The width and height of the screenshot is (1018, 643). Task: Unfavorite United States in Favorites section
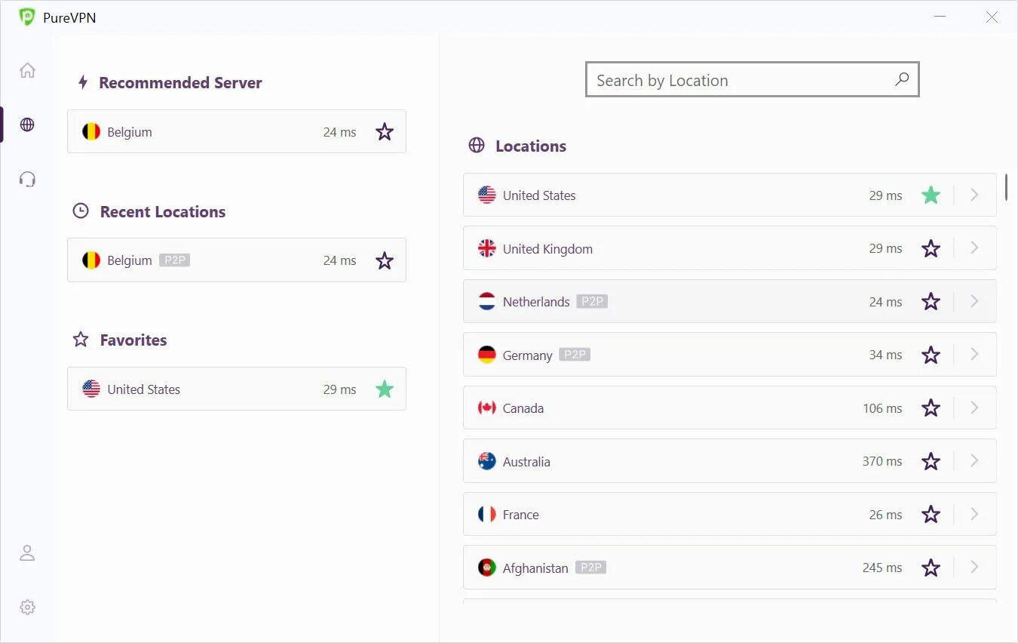click(385, 389)
